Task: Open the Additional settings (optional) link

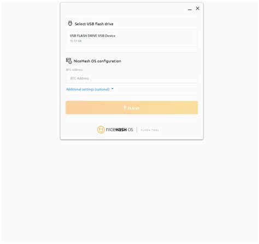Action: [x=88, y=89]
